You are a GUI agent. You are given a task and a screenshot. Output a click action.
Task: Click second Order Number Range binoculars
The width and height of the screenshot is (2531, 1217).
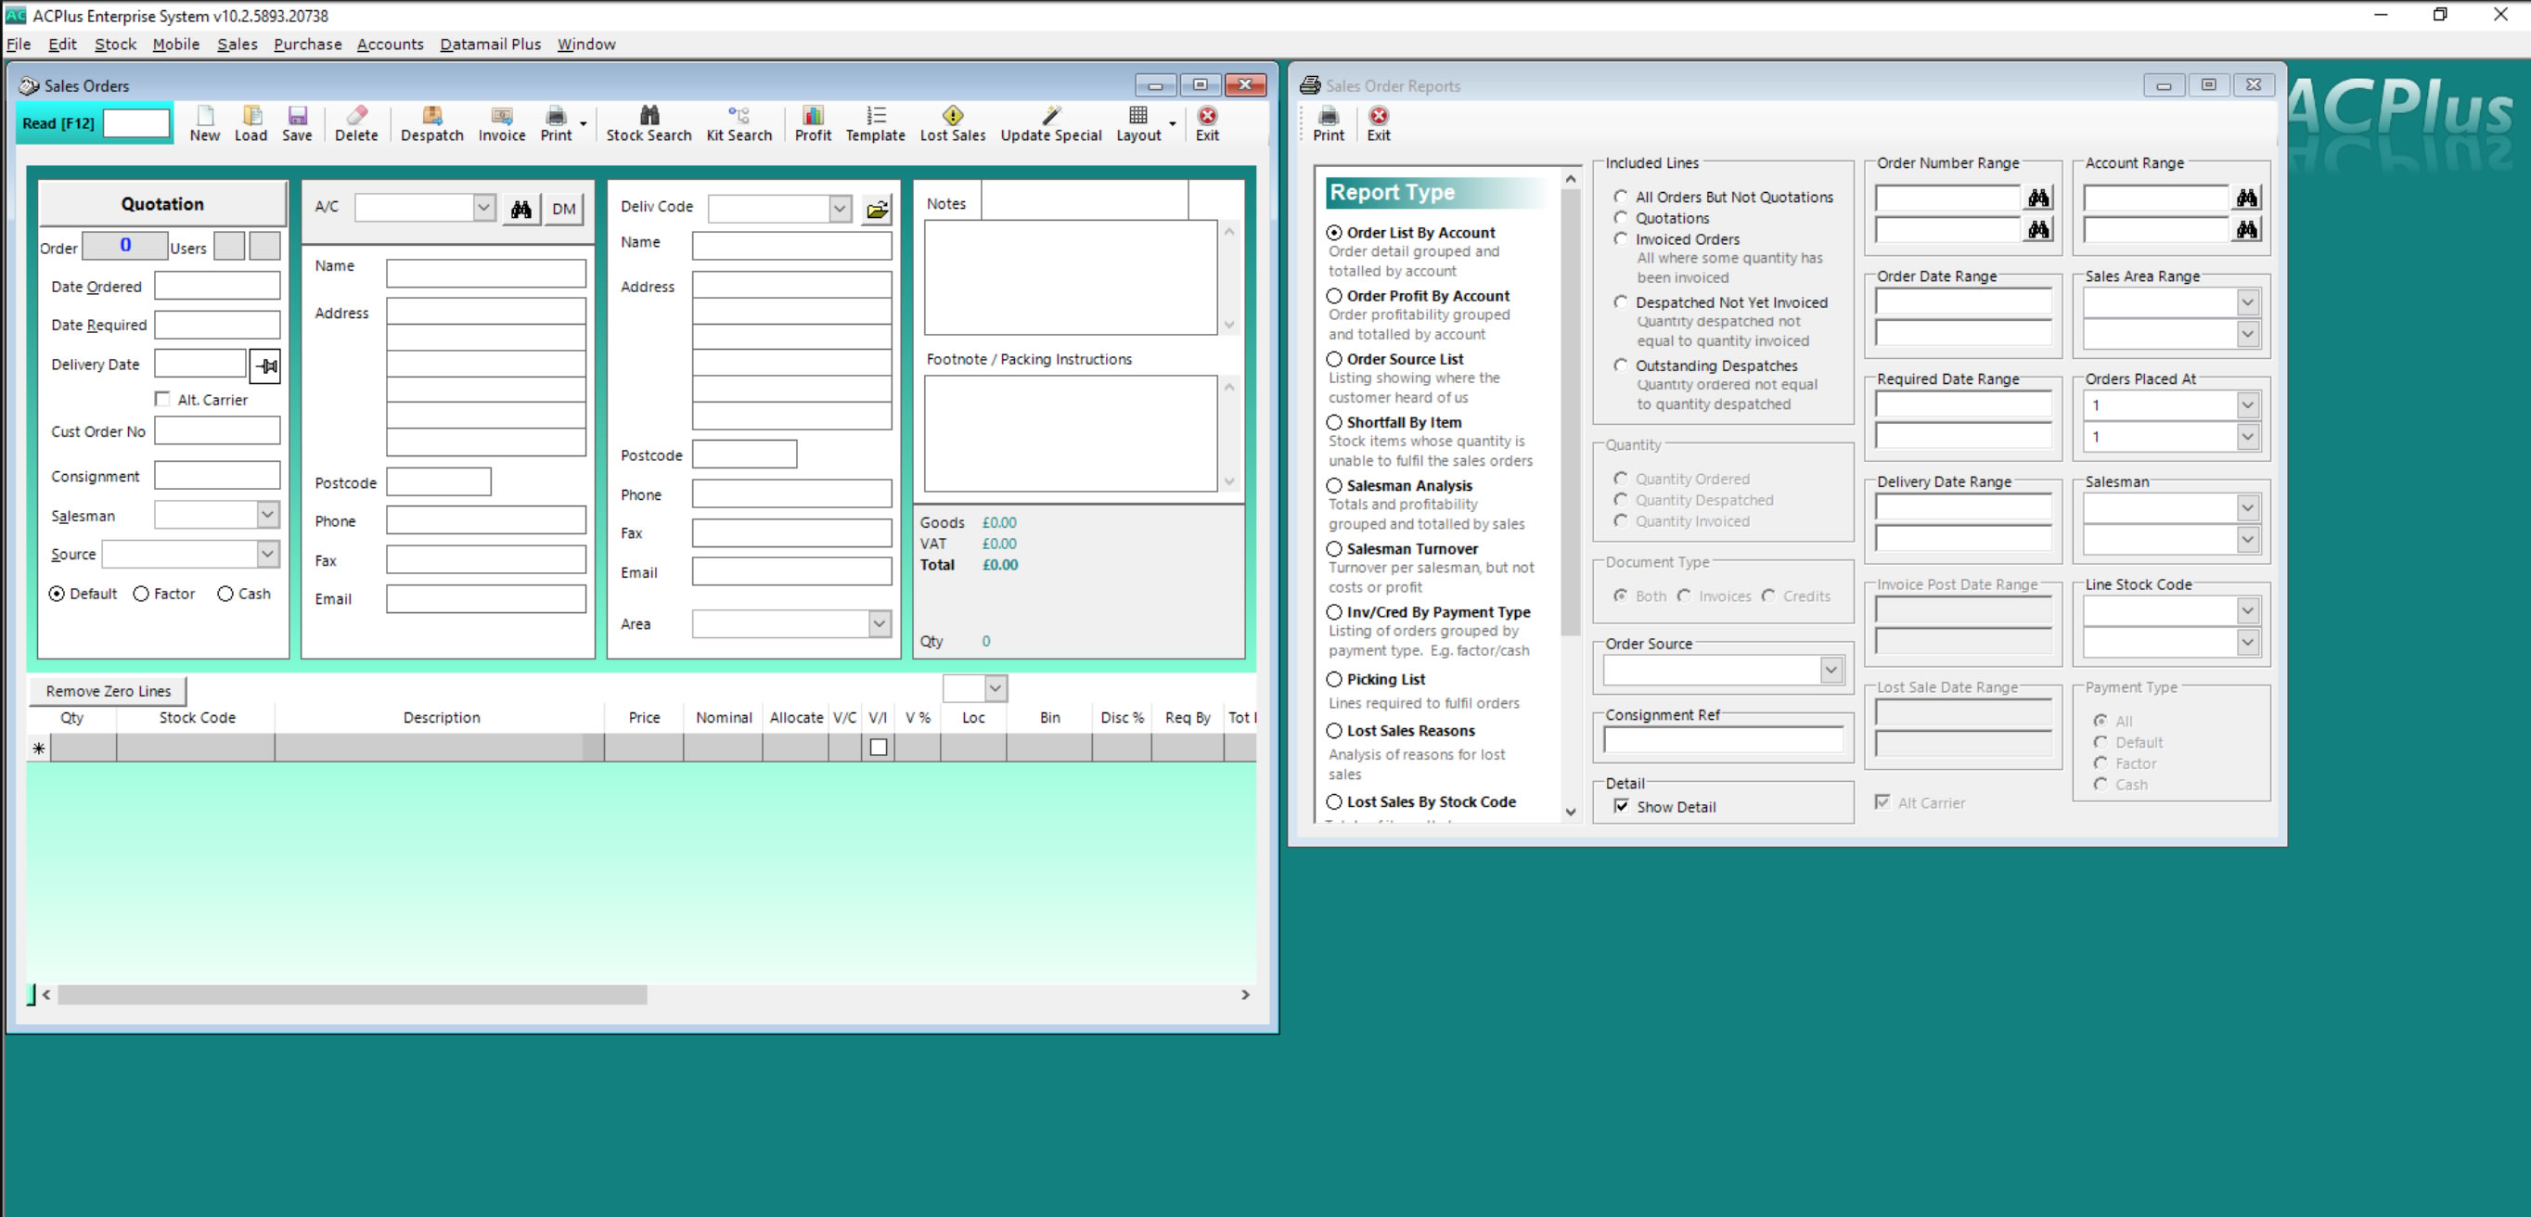(x=2037, y=229)
